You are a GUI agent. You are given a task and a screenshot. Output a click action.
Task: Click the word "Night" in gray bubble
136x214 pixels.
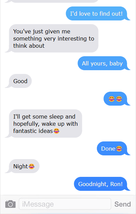20,166
